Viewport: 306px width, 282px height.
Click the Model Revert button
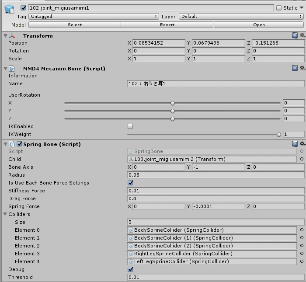click(x=167, y=25)
